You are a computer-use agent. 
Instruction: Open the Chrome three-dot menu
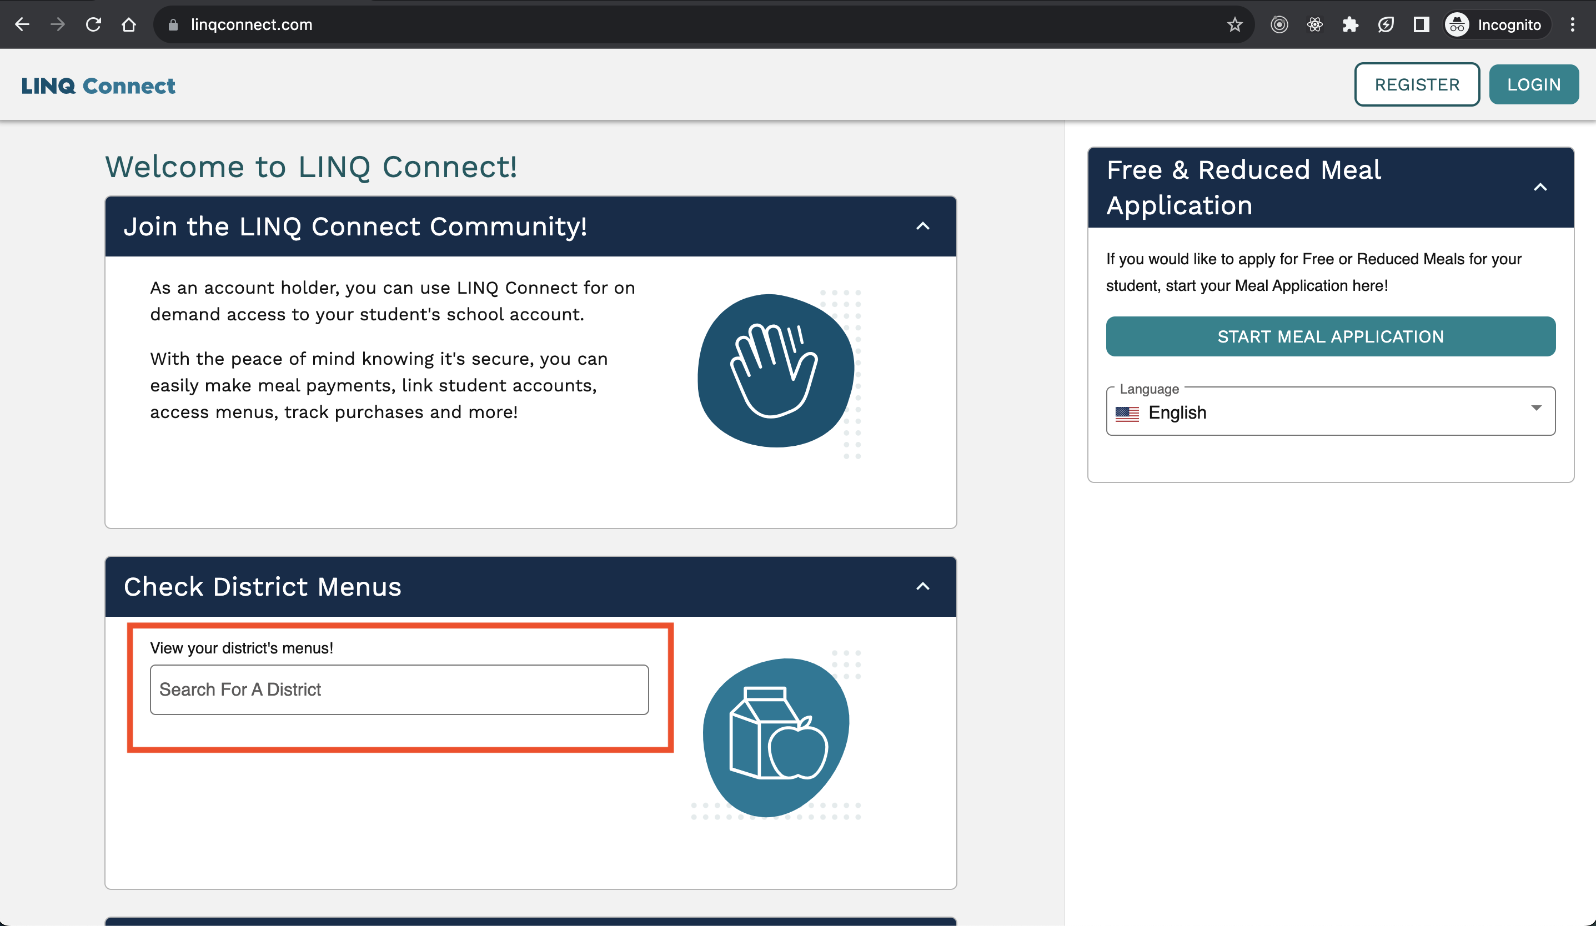pos(1573,24)
